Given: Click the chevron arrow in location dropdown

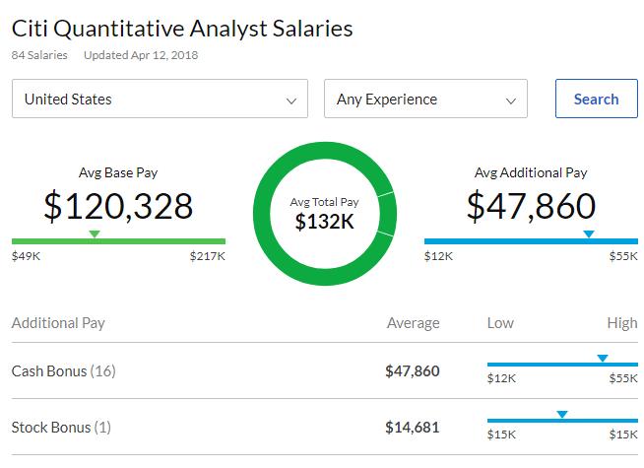Looking at the screenshot, I should point(290,100).
